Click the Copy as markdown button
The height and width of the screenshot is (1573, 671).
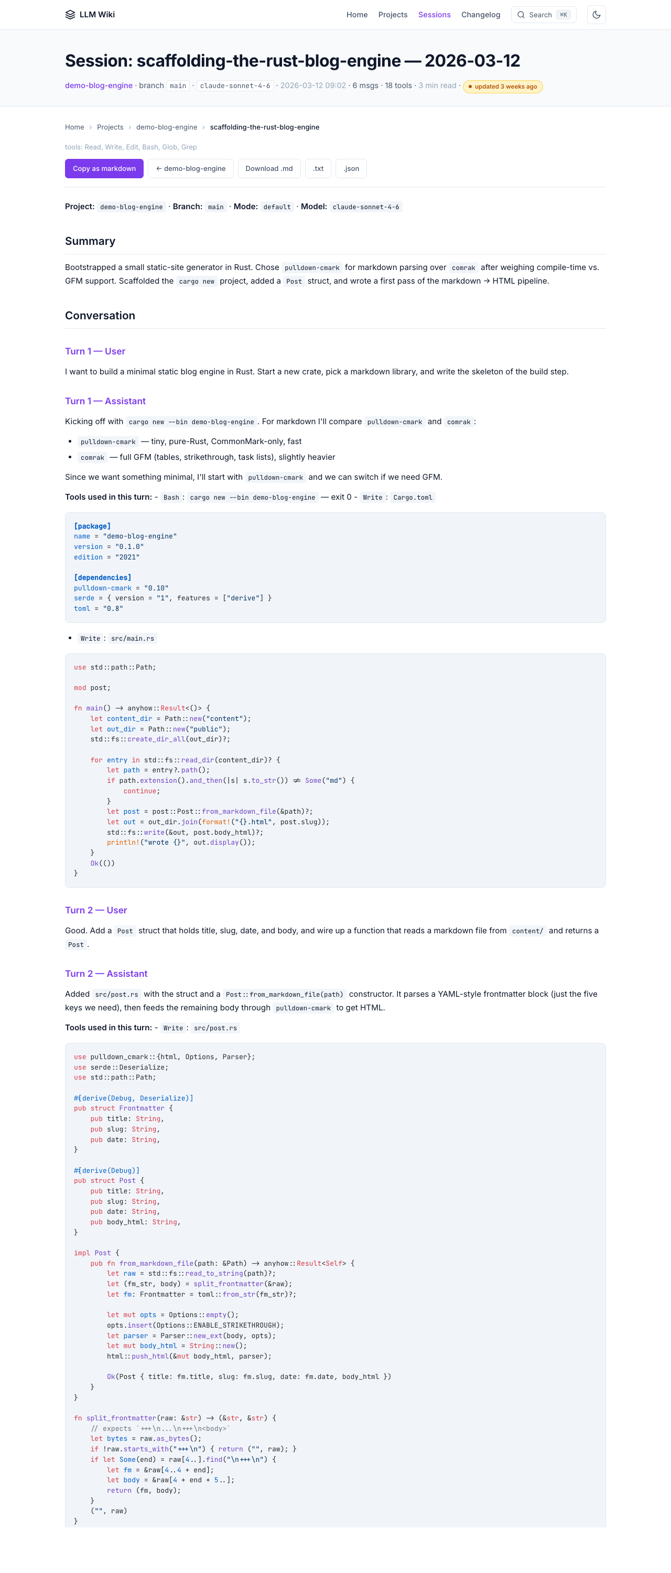point(104,168)
